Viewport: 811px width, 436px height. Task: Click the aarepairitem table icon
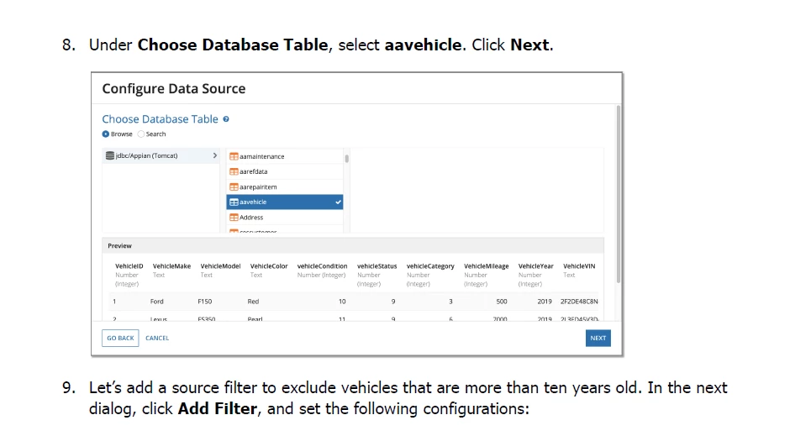(234, 186)
